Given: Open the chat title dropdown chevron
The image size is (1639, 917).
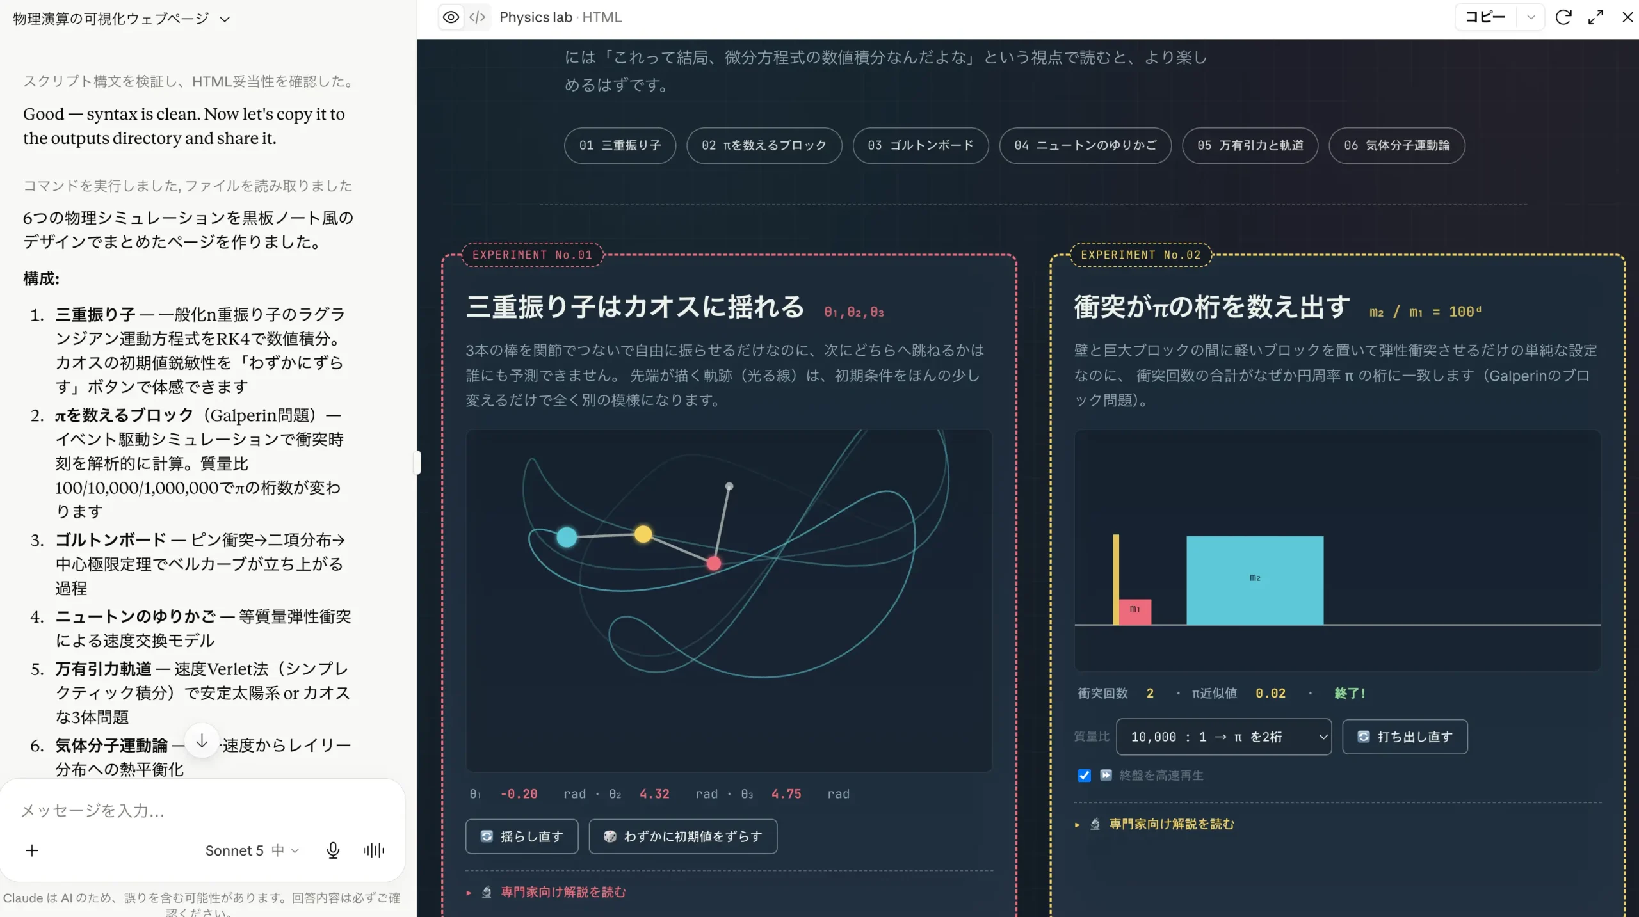Looking at the screenshot, I should pos(225,19).
